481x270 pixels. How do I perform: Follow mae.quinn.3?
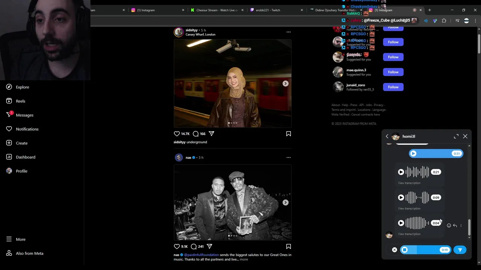[393, 72]
